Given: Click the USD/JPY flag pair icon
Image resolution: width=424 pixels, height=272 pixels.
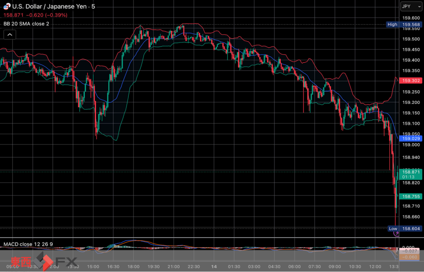Looking at the screenshot, I should tap(7, 7).
